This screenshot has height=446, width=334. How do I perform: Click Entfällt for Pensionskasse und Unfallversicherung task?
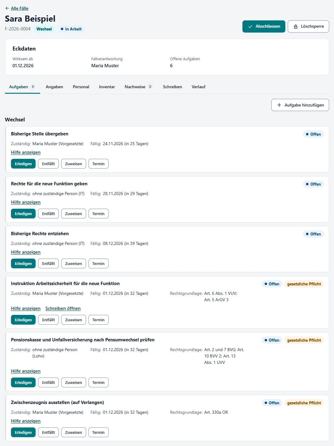[x=48, y=382]
